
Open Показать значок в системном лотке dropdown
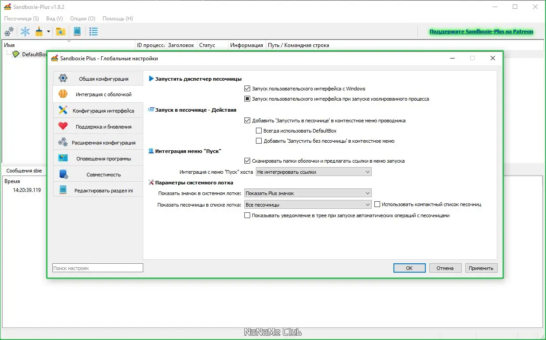coord(308,193)
